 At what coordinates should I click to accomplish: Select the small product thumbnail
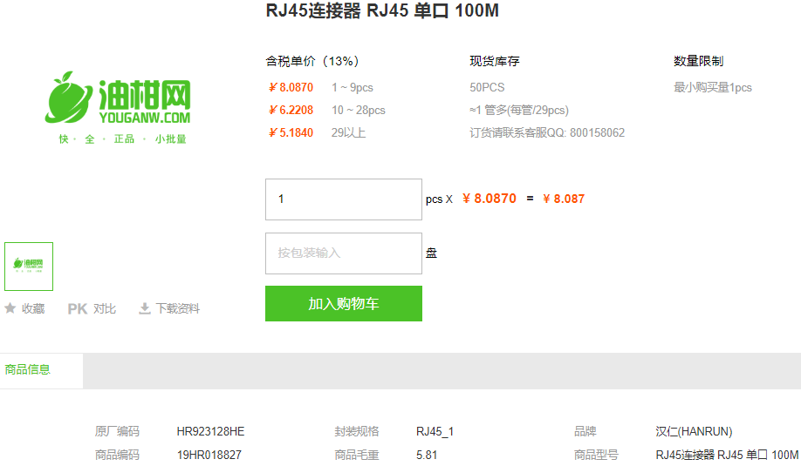29,267
